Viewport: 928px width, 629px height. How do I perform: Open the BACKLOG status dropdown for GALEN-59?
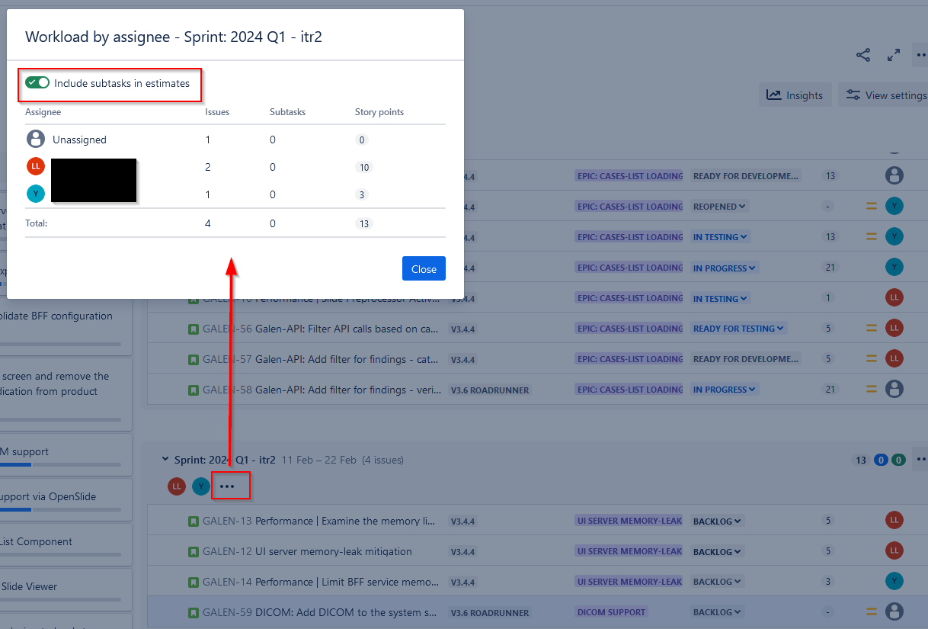click(x=717, y=612)
